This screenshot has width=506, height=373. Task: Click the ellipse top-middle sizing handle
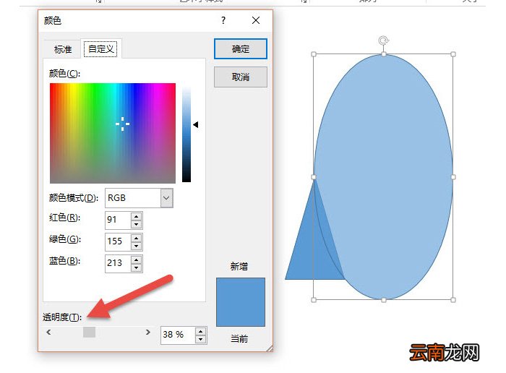point(383,54)
